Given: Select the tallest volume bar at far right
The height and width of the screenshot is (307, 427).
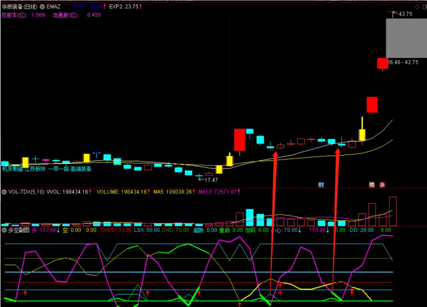Looking at the screenshot, I should 393,211.
